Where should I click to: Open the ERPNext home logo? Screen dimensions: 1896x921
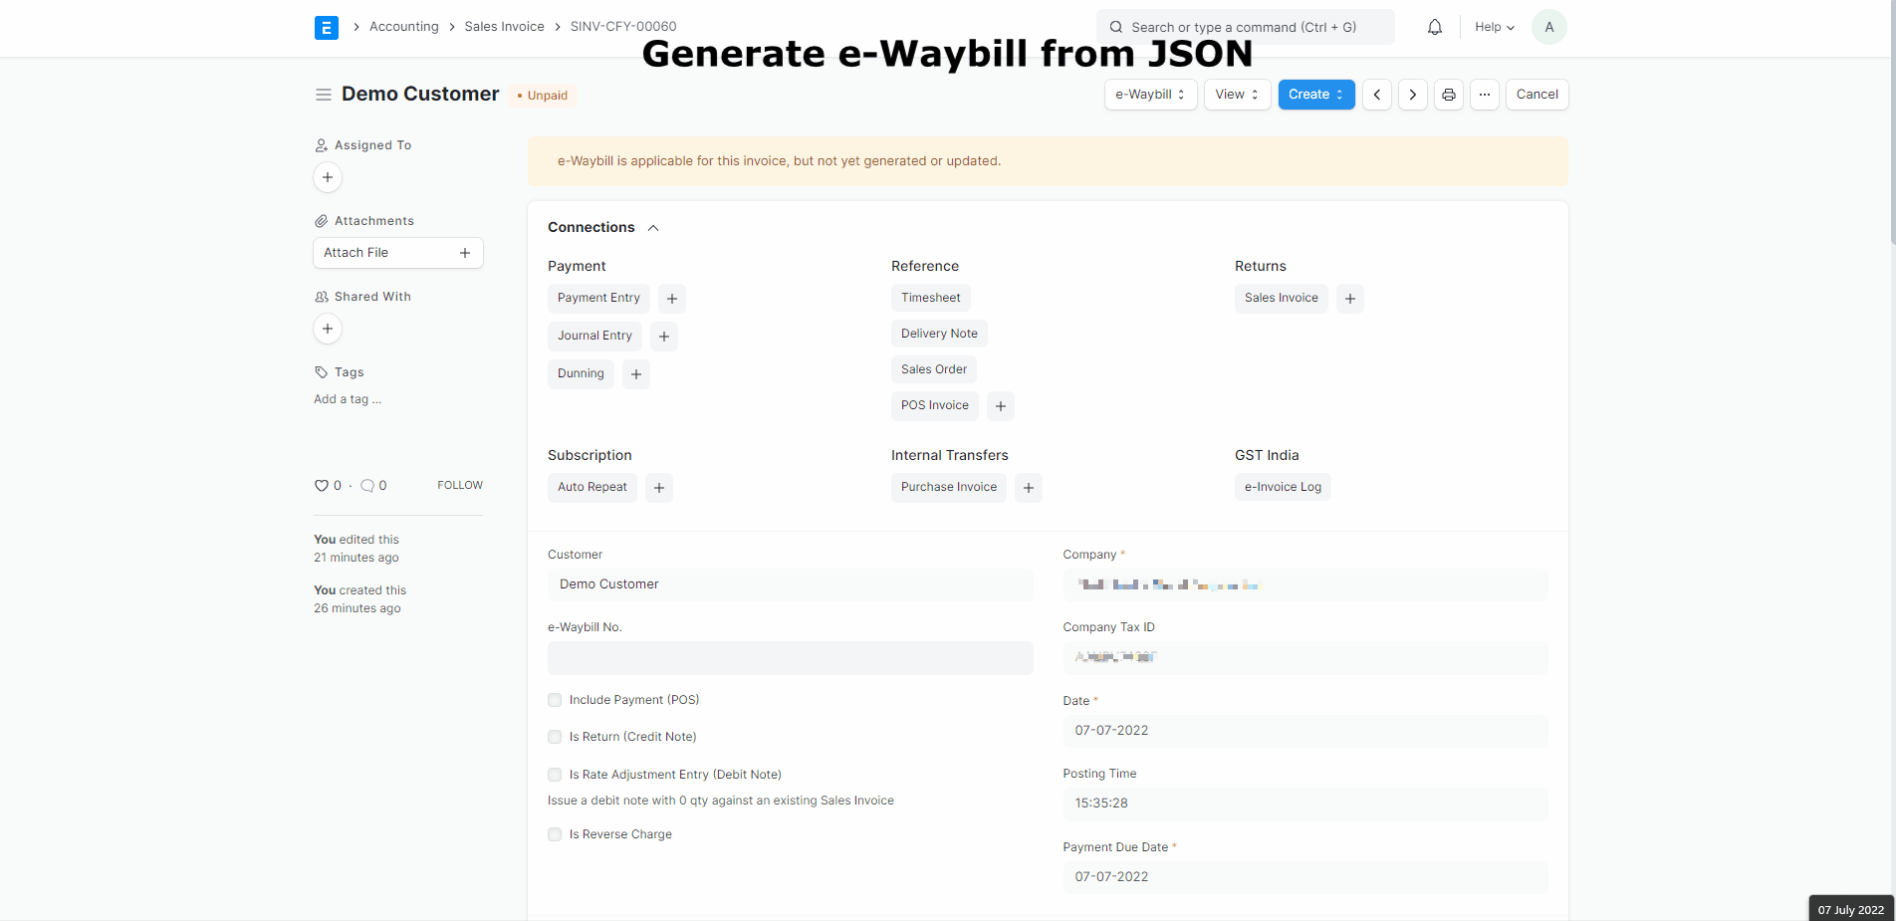[x=326, y=28]
